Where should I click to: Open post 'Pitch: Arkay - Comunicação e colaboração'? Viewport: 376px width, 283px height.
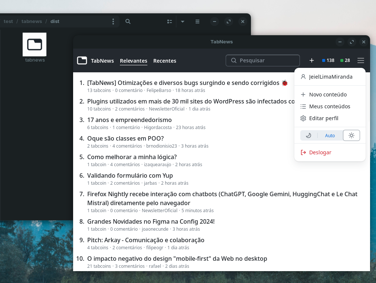146,240
